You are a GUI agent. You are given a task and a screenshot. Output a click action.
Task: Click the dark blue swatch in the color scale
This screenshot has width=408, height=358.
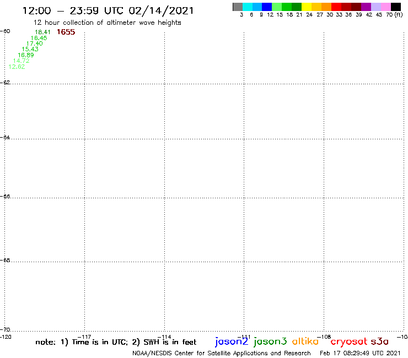[267, 7]
